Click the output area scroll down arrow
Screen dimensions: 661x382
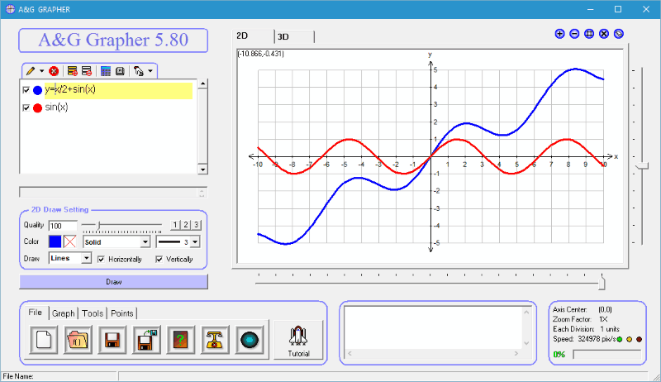point(526,343)
